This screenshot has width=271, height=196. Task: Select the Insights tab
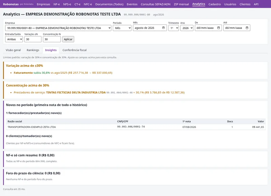click(51, 50)
